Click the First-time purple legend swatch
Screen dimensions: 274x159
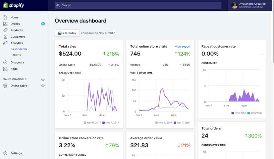click(233, 113)
